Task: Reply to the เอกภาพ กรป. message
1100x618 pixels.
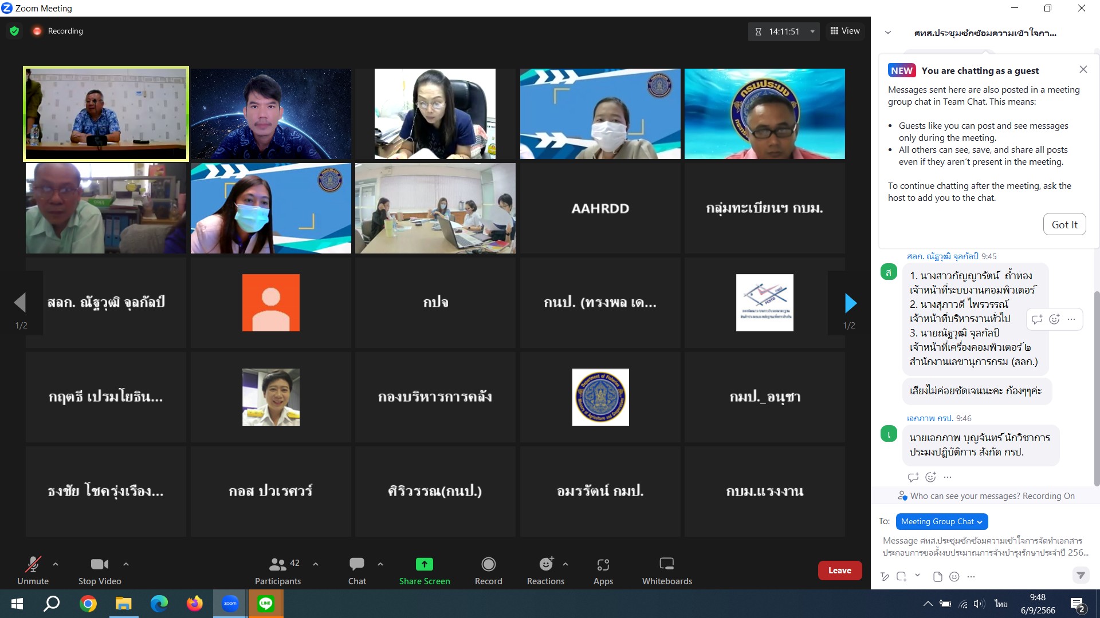Action: click(913, 477)
